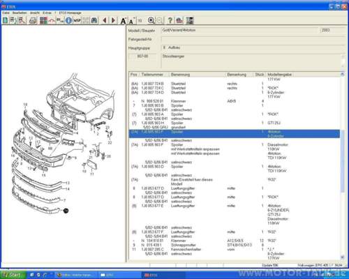
Task: Open the Extras menu
Action: 47,13
